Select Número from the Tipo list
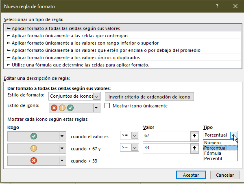The width and height of the screenshot is (244, 184). click(x=213, y=143)
